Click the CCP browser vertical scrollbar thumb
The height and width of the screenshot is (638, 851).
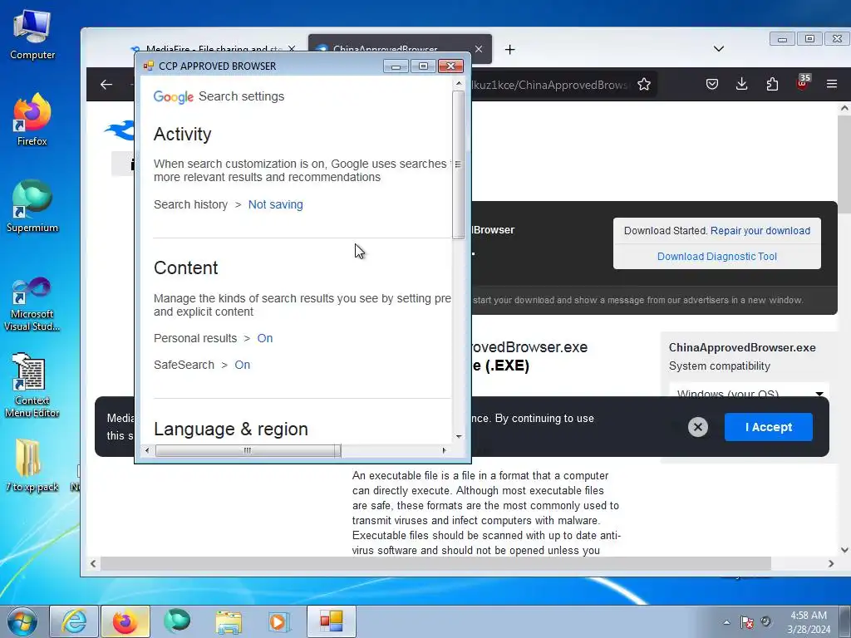458,164
